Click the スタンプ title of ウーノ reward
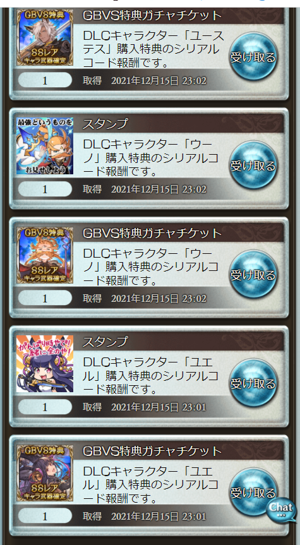The image size is (300, 545). pyautogui.click(x=105, y=124)
